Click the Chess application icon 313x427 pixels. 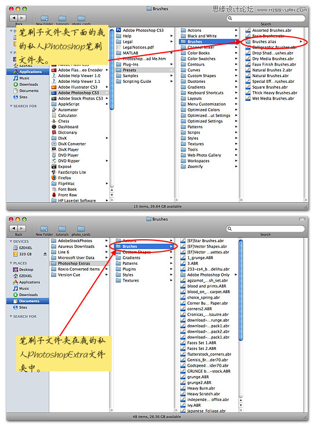[x=54, y=121]
